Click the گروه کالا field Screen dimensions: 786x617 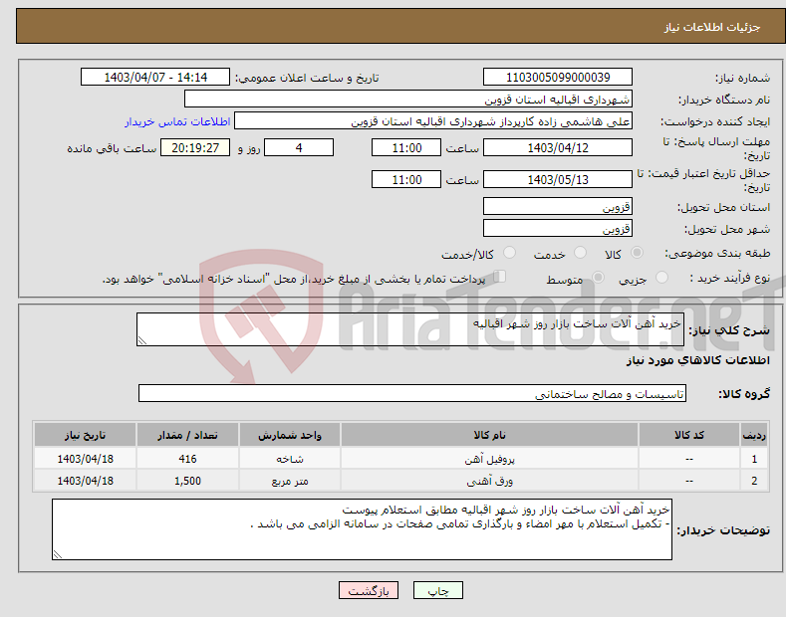point(412,394)
